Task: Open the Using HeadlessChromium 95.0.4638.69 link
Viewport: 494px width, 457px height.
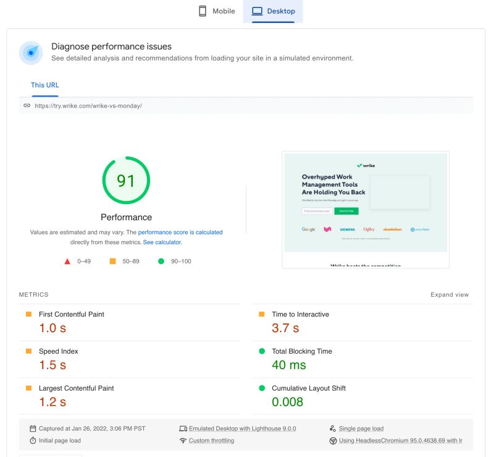Action: [400, 440]
